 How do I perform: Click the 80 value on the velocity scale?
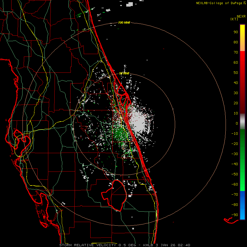point(236,42)
